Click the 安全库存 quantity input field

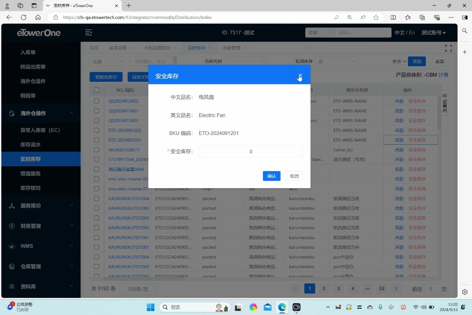click(x=251, y=152)
